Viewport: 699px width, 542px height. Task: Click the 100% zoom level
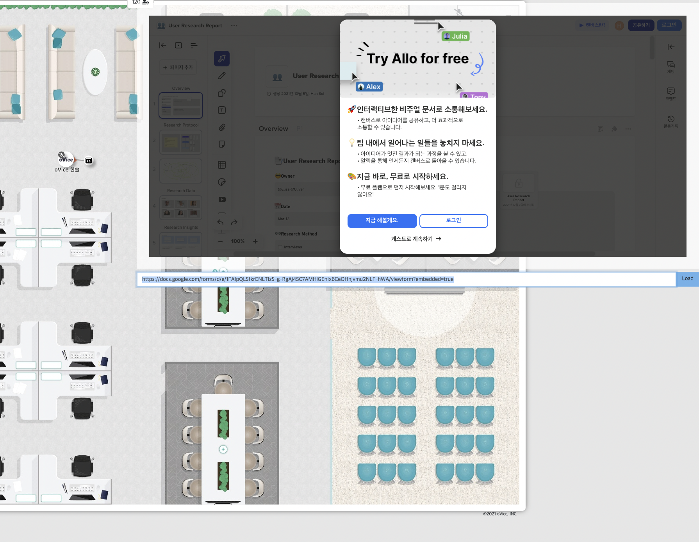click(238, 241)
